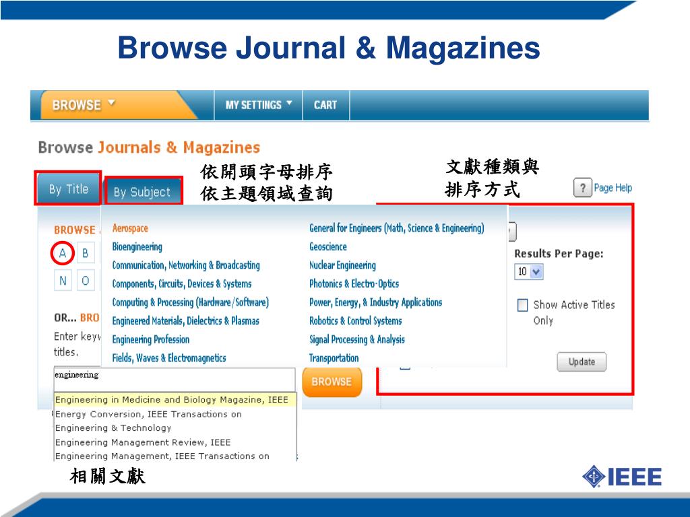Choose Photonics & Electro-Optics subject
This screenshot has width=690, height=517.
click(x=354, y=283)
